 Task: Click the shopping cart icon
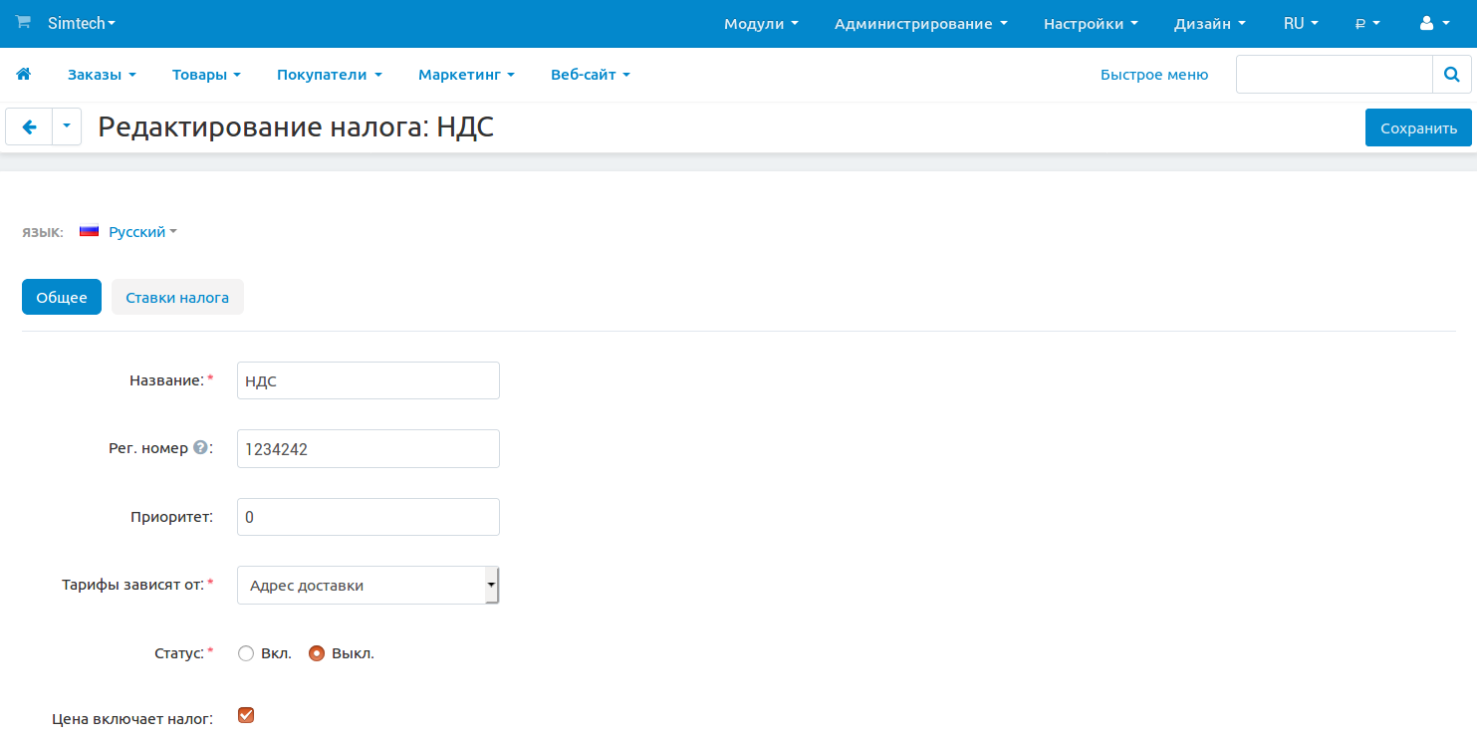click(x=23, y=23)
